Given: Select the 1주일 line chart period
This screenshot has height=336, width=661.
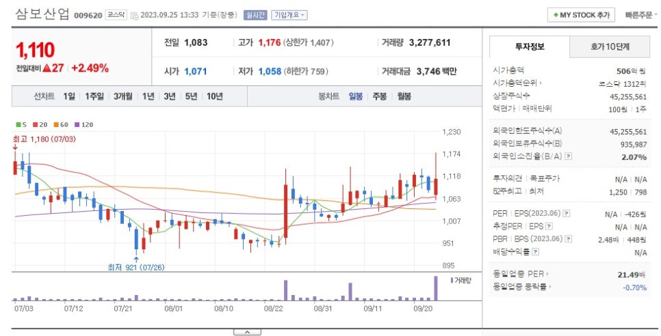Looking at the screenshot, I should point(94,96).
